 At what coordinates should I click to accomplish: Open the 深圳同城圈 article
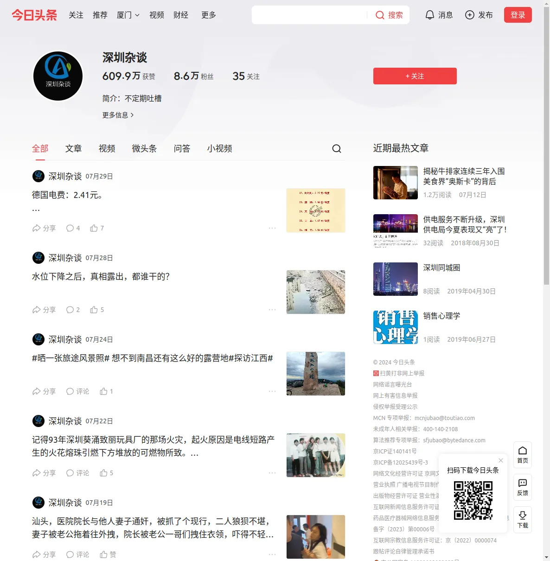click(441, 268)
